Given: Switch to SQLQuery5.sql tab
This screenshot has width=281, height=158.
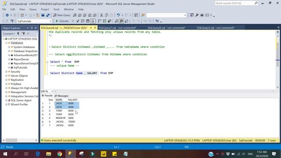Looking at the screenshot, I should click(x=216, y=28).
